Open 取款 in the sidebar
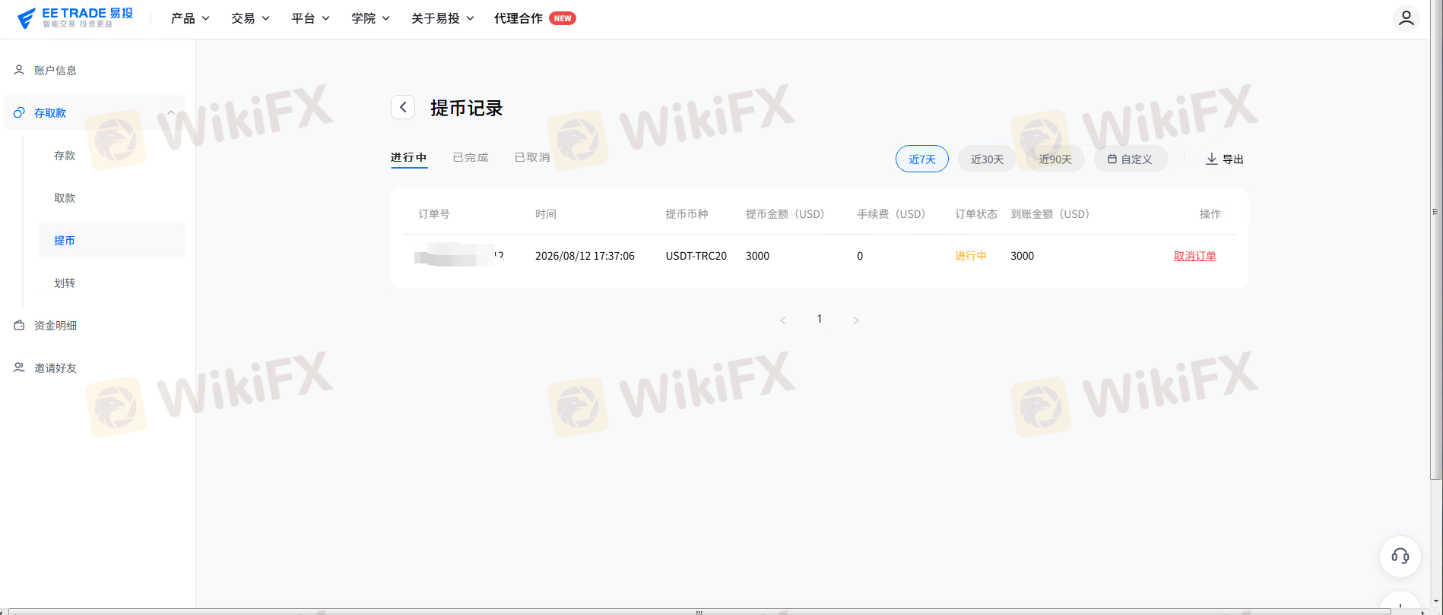Viewport: 1443px width, 615px height. tap(65, 198)
